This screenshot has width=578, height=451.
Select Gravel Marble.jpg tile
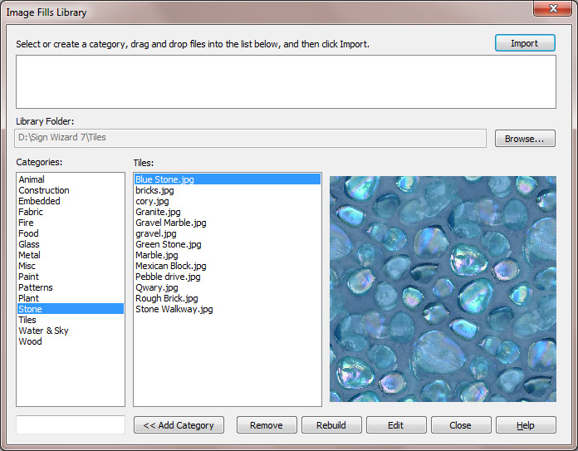click(228, 223)
